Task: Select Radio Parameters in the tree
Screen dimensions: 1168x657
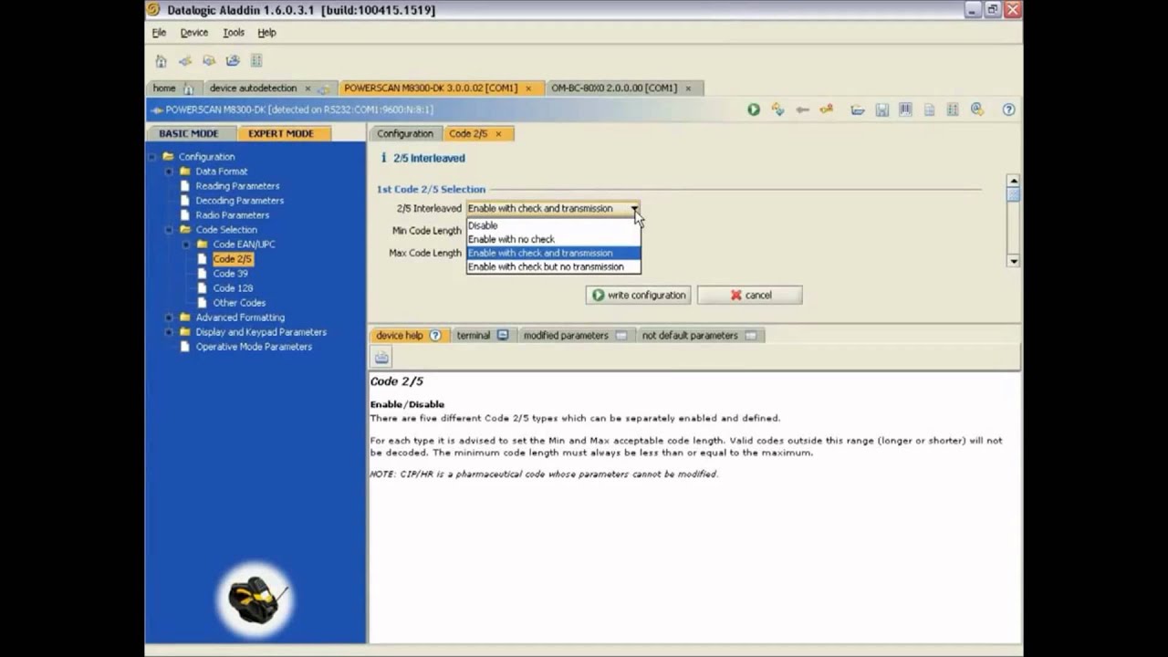Action: coord(232,215)
